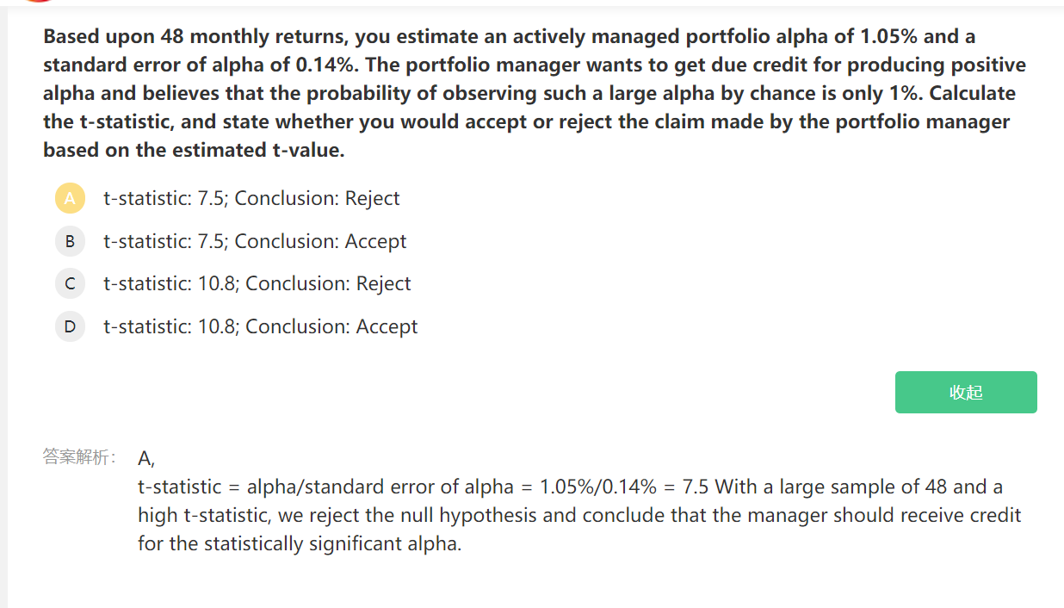Click 'for the statistically significant alpha' in the explanation
1064x608 pixels.
[x=300, y=543]
